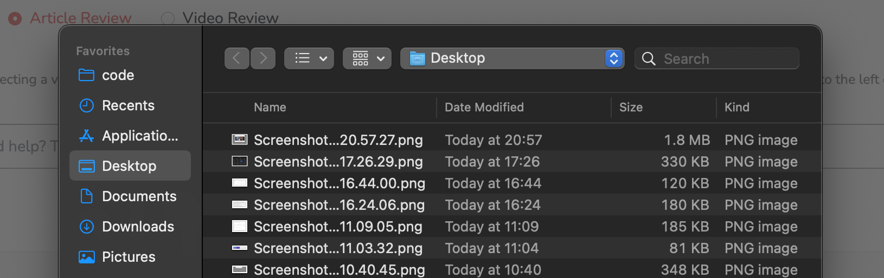This screenshot has width=884, height=278.
Task: Click the Applications icon in sidebar
Action: [87, 136]
